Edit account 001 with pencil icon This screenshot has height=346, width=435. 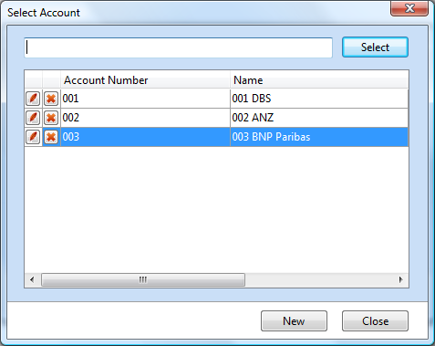click(33, 99)
